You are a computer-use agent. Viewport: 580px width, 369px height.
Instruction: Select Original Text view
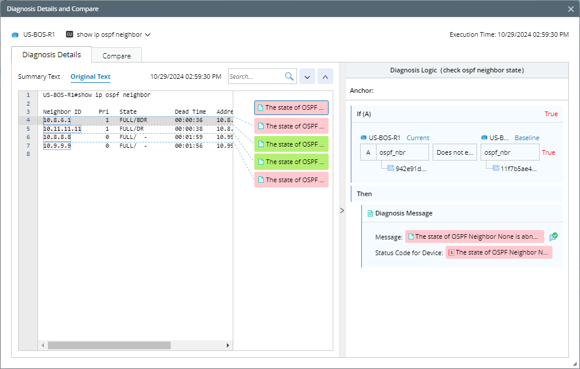(90, 76)
